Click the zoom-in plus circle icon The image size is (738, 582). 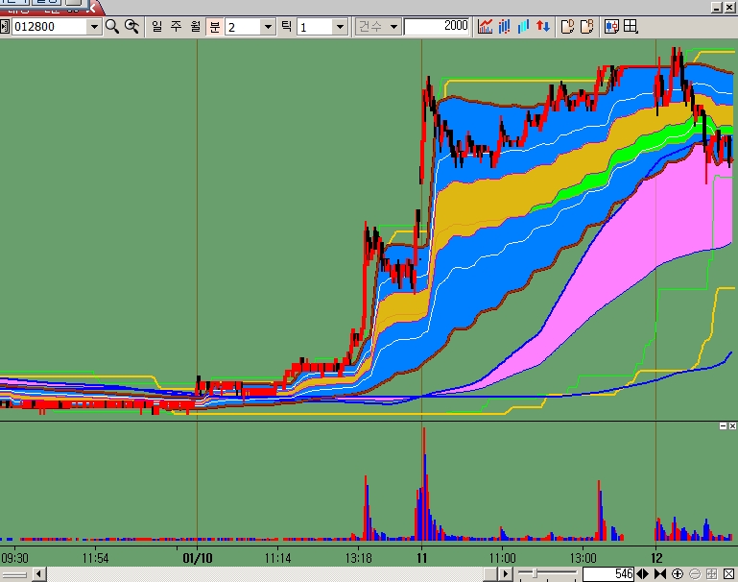(678, 573)
